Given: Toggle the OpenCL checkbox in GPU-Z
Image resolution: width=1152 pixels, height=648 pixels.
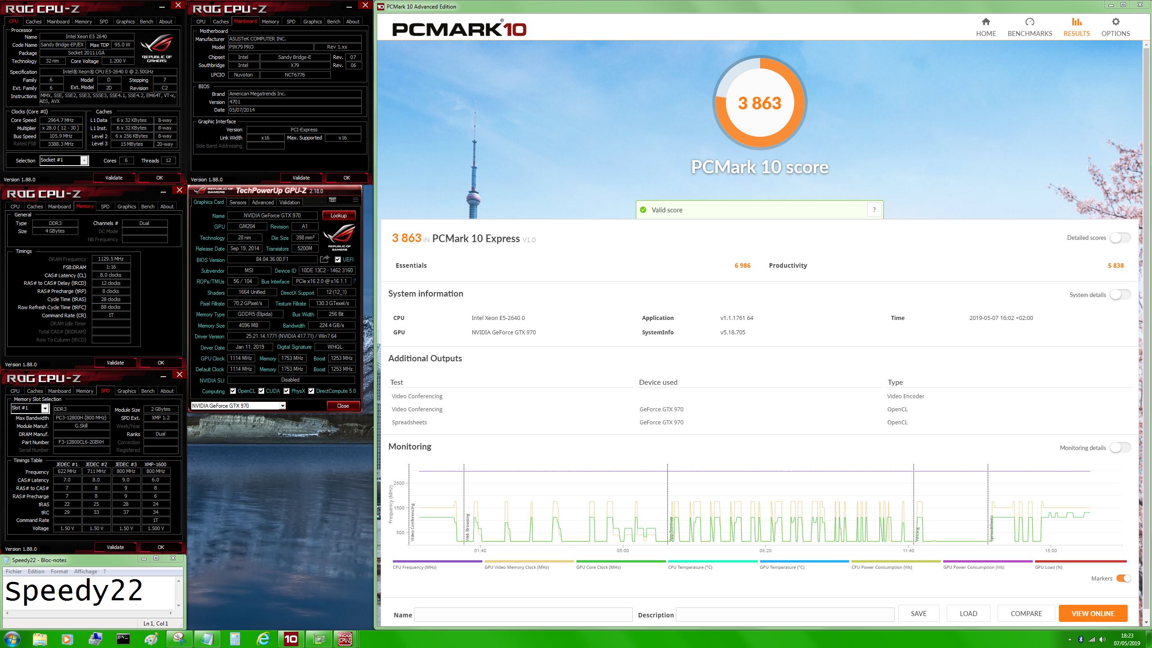Looking at the screenshot, I should pyautogui.click(x=233, y=391).
